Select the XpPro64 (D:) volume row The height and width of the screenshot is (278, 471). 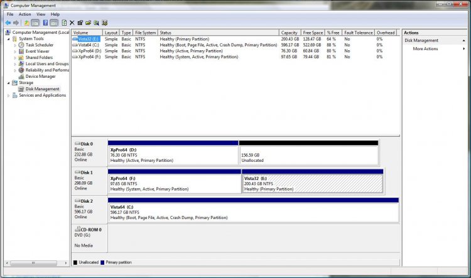[235, 51]
